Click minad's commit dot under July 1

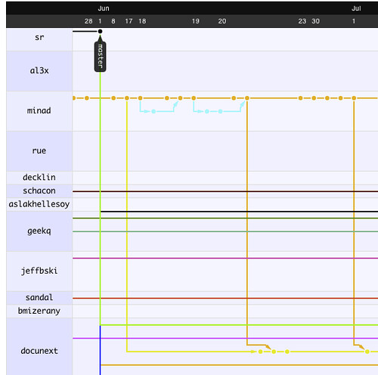(x=354, y=98)
